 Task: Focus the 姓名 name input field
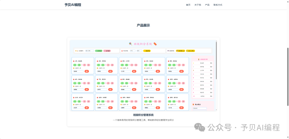(139, 51)
